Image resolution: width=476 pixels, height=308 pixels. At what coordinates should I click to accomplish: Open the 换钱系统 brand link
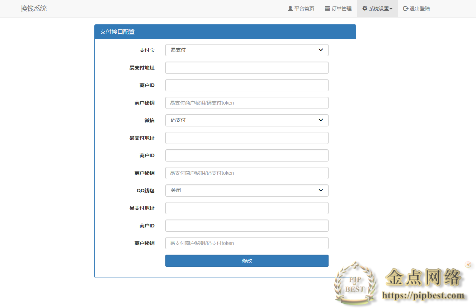pyautogui.click(x=34, y=9)
